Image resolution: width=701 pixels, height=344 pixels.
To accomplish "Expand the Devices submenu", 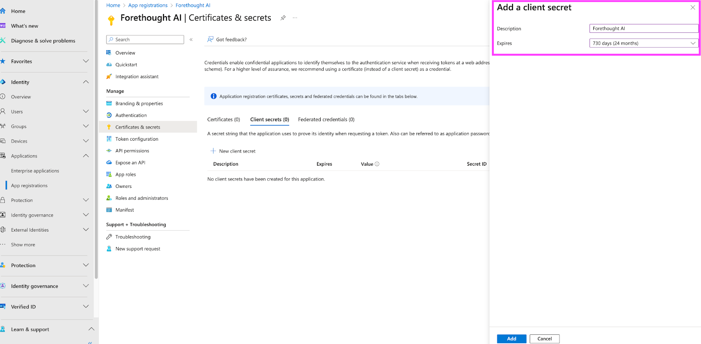I will pos(86,141).
